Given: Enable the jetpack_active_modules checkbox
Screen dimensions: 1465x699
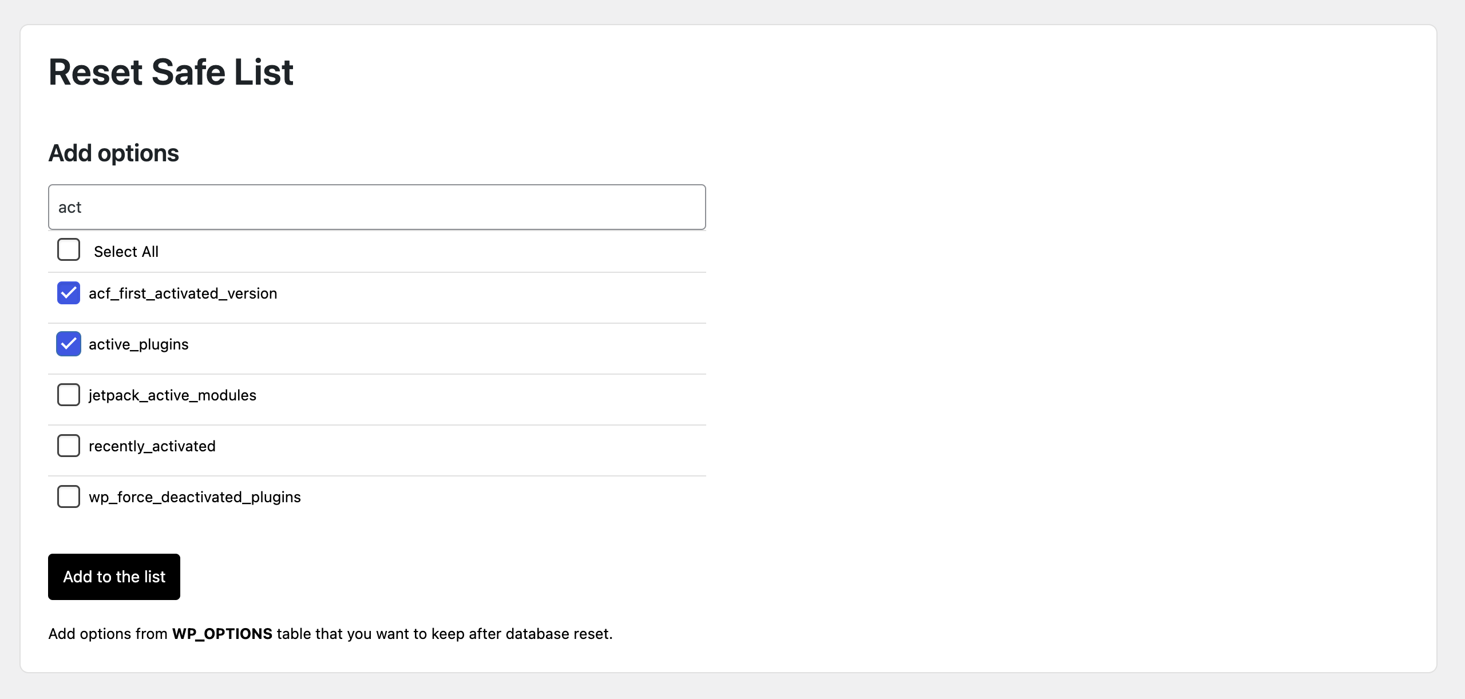Looking at the screenshot, I should [69, 395].
